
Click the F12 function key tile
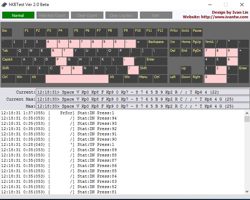point(162,32)
